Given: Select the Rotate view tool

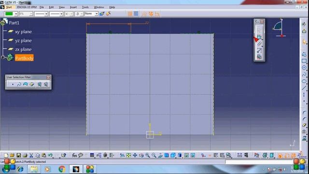Looking at the screenshot, I should (x=141, y=156).
